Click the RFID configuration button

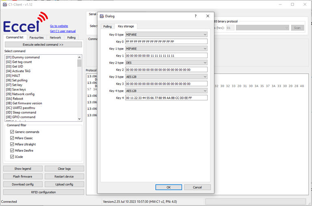coord(43,192)
